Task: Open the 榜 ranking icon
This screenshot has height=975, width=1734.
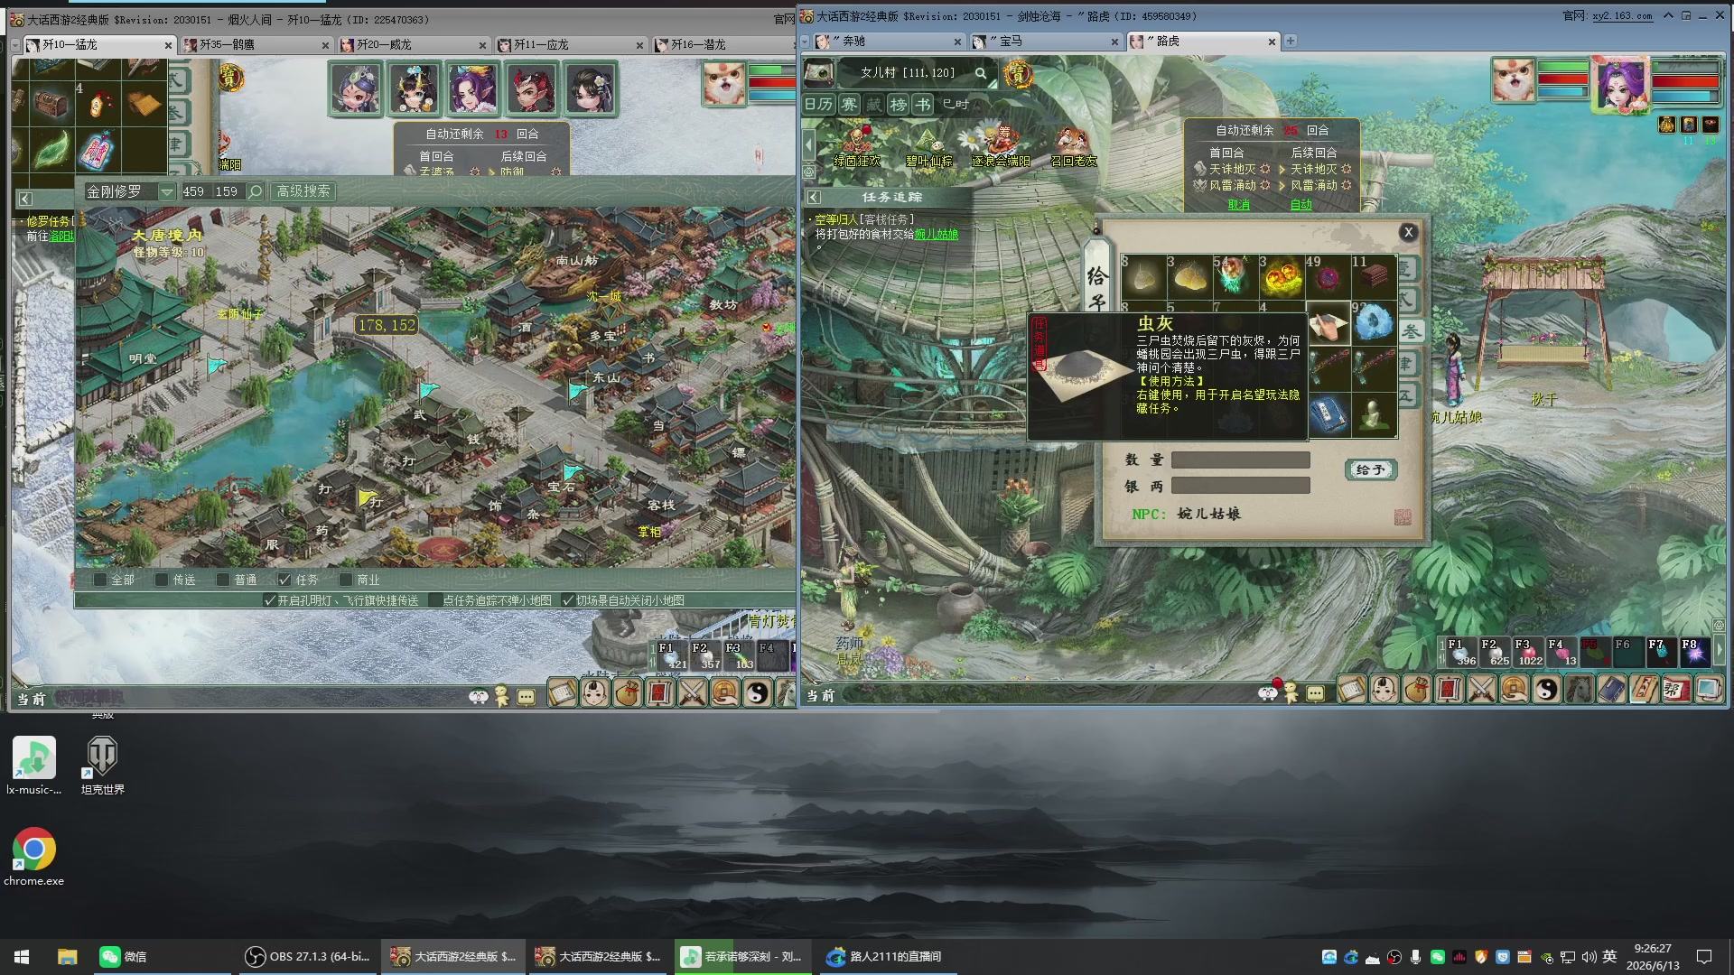Action: point(899,104)
